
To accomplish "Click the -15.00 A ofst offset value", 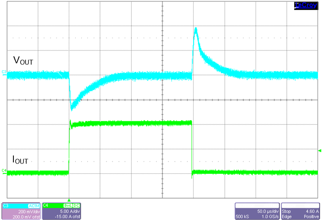I will pos(67,217).
